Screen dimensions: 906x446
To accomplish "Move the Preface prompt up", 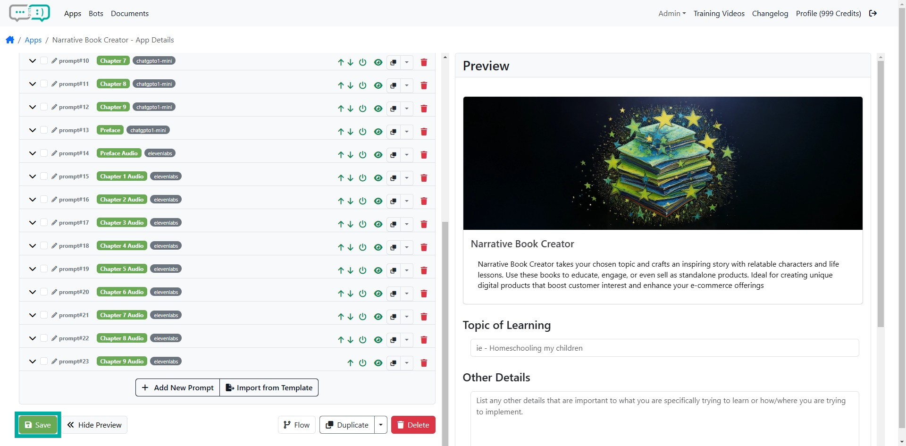I will pos(341,132).
